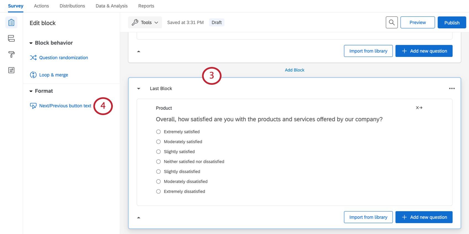Open the Survey flow sidebar icon

click(x=11, y=38)
